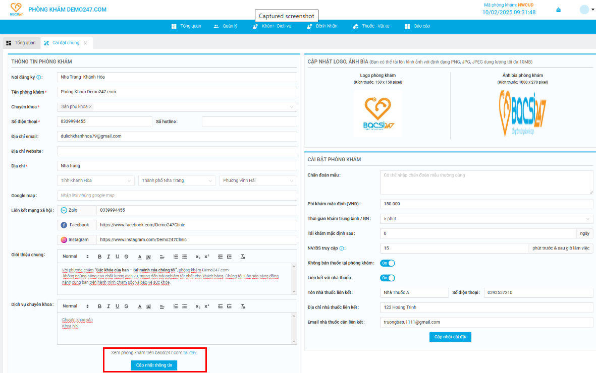Toggle Không bán thuốc tại phòng khám switch

(x=387, y=263)
